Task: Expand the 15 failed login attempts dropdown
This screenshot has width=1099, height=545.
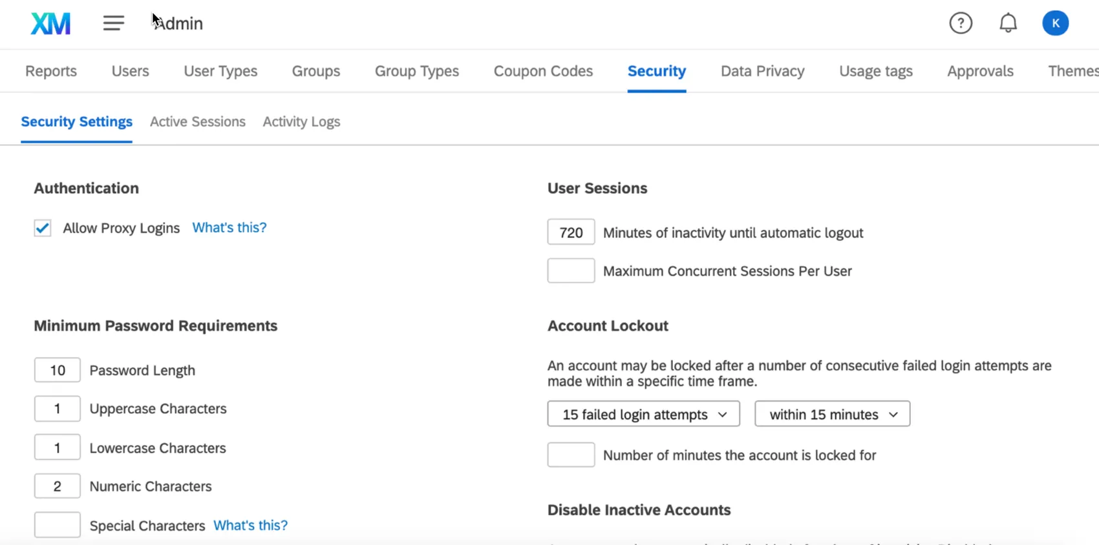Action: (x=643, y=414)
